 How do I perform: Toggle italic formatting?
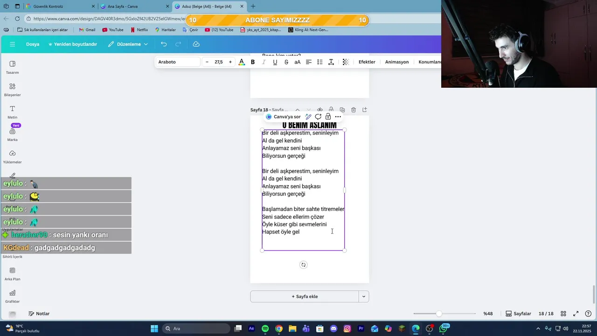tap(264, 62)
